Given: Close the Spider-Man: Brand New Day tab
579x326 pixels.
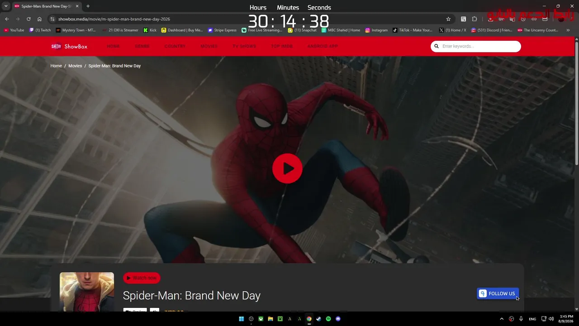Looking at the screenshot, I should pyautogui.click(x=77, y=6).
